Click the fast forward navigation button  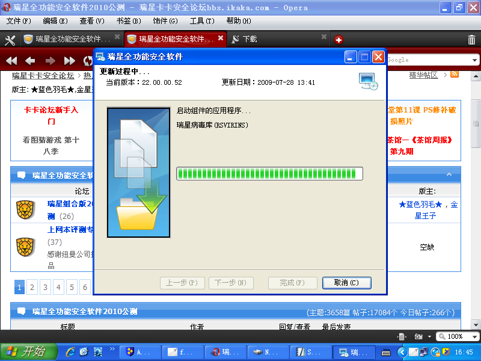click(69, 61)
